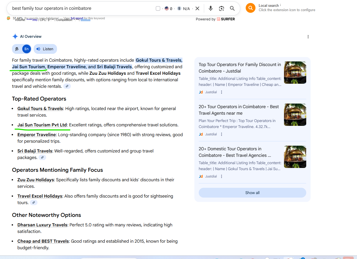357x259 pixels.
Task: Click the Dharsan Luxury Travels link
Action: click(42, 225)
